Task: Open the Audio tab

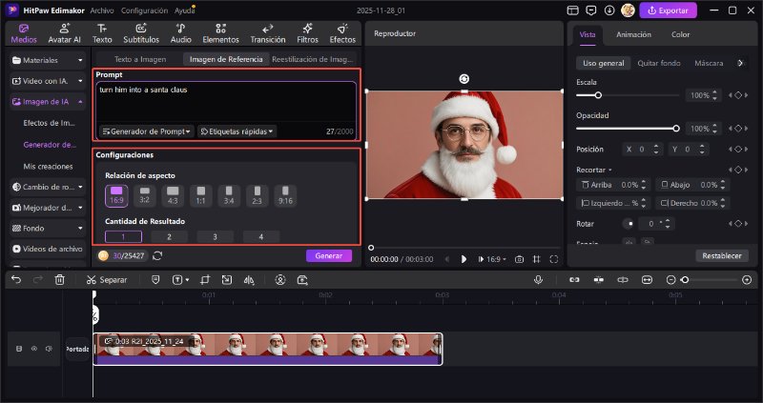Action: coord(180,33)
